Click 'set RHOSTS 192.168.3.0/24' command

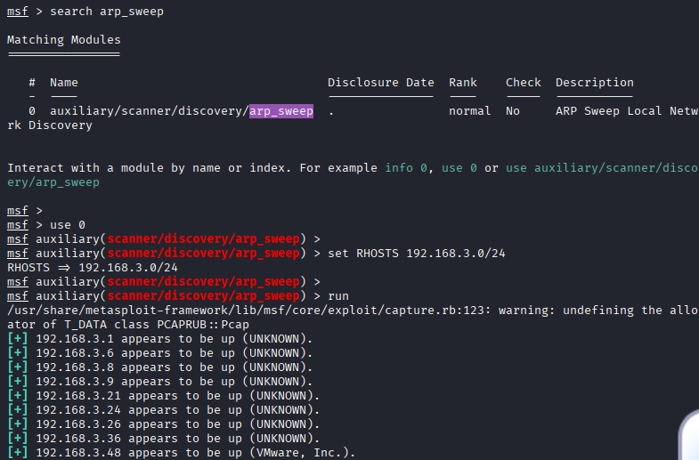pyautogui.click(x=417, y=254)
